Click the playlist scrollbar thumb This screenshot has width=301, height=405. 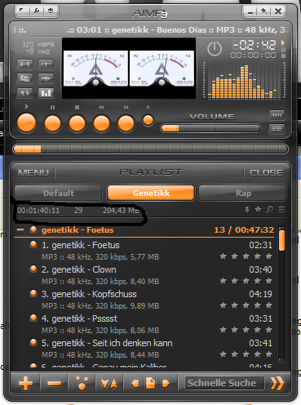click(x=281, y=240)
